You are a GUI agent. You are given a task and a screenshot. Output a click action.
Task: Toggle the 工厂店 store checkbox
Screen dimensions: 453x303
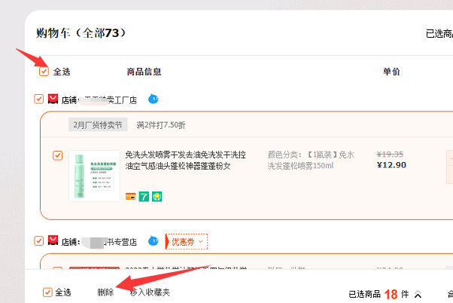click(x=38, y=99)
